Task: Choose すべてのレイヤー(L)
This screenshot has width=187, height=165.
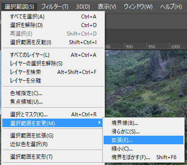Action: 53,55
